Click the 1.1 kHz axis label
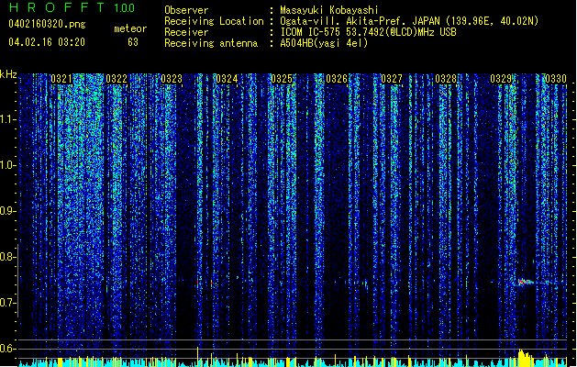 tap(8, 119)
